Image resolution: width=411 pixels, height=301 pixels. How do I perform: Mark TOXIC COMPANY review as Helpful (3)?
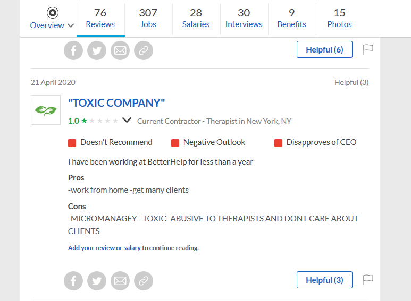pyautogui.click(x=324, y=280)
